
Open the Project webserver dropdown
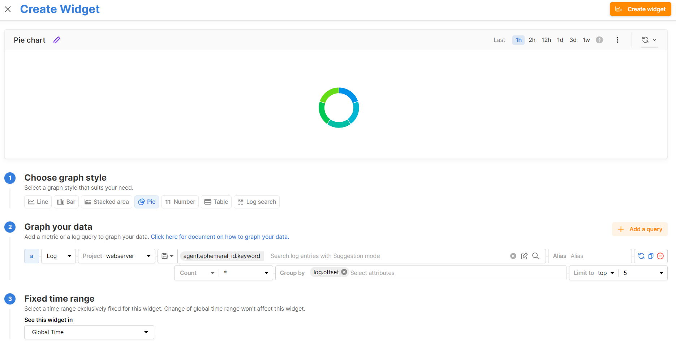pyautogui.click(x=116, y=256)
